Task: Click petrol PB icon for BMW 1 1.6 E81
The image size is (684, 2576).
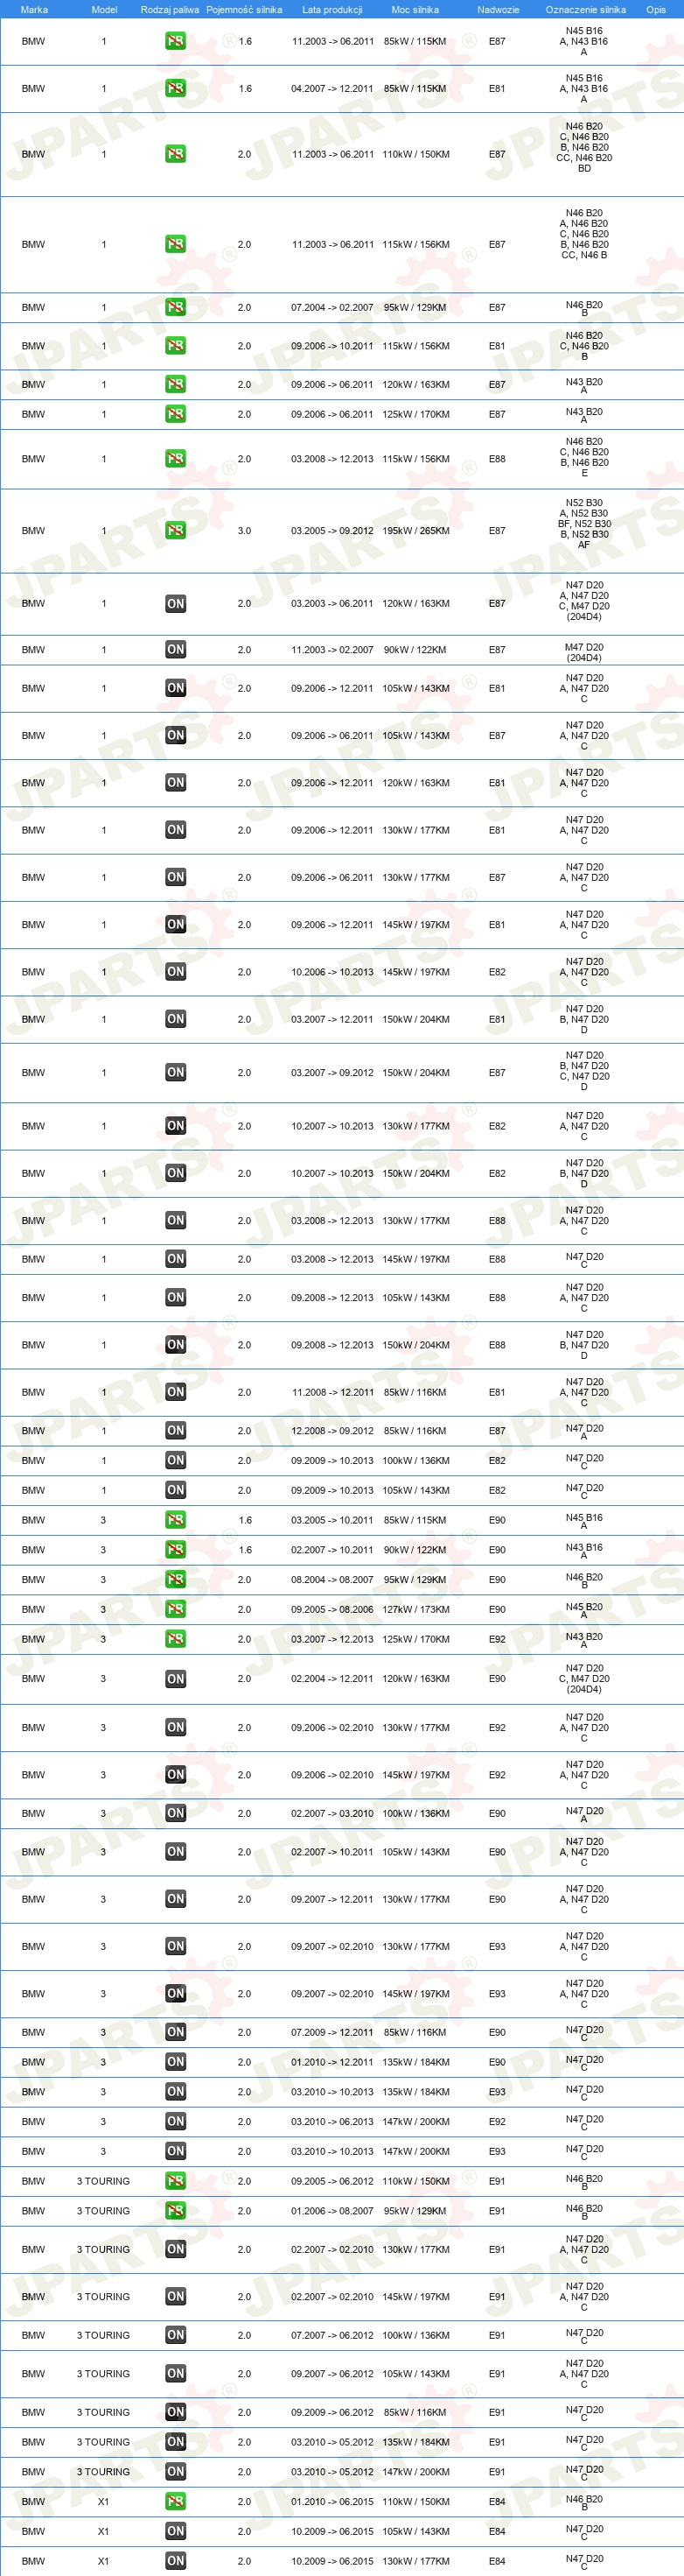Action: pyautogui.click(x=176, y=88)
